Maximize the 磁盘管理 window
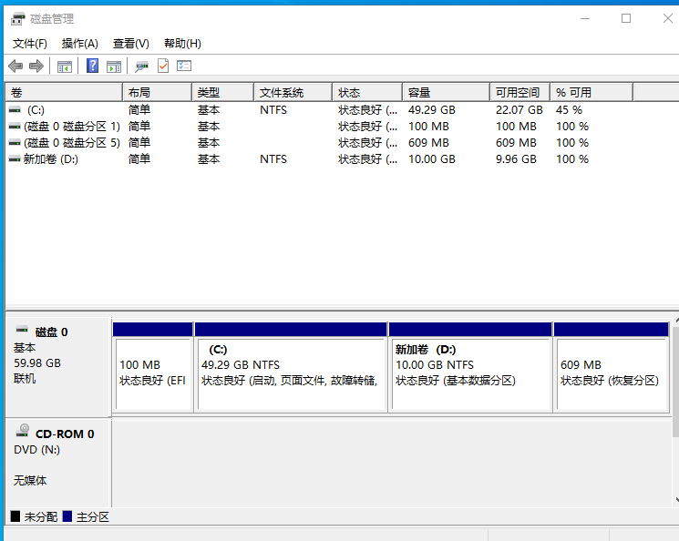This screenshot has height=541, width=679. [x=626, y=18]
